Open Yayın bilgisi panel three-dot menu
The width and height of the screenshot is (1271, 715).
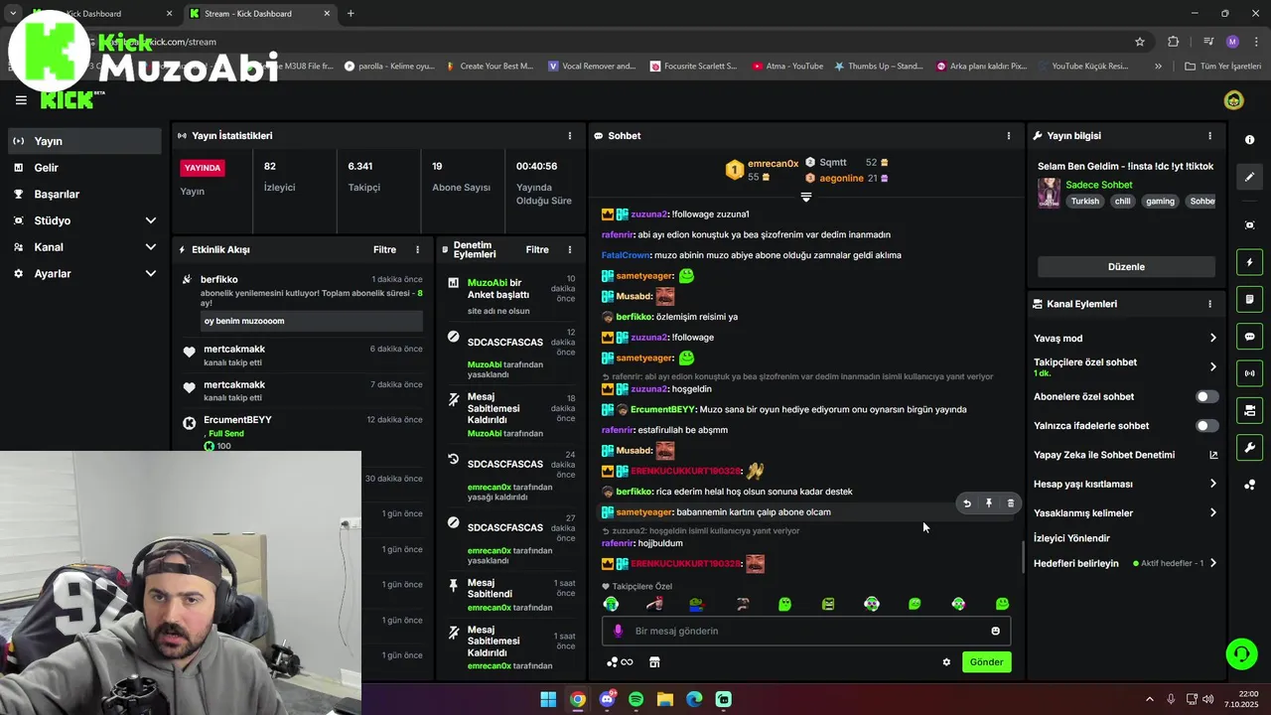point(1209,136)
